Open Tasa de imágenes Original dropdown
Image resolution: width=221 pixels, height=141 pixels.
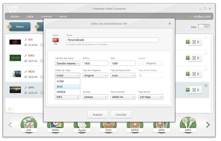pos(95,75)
